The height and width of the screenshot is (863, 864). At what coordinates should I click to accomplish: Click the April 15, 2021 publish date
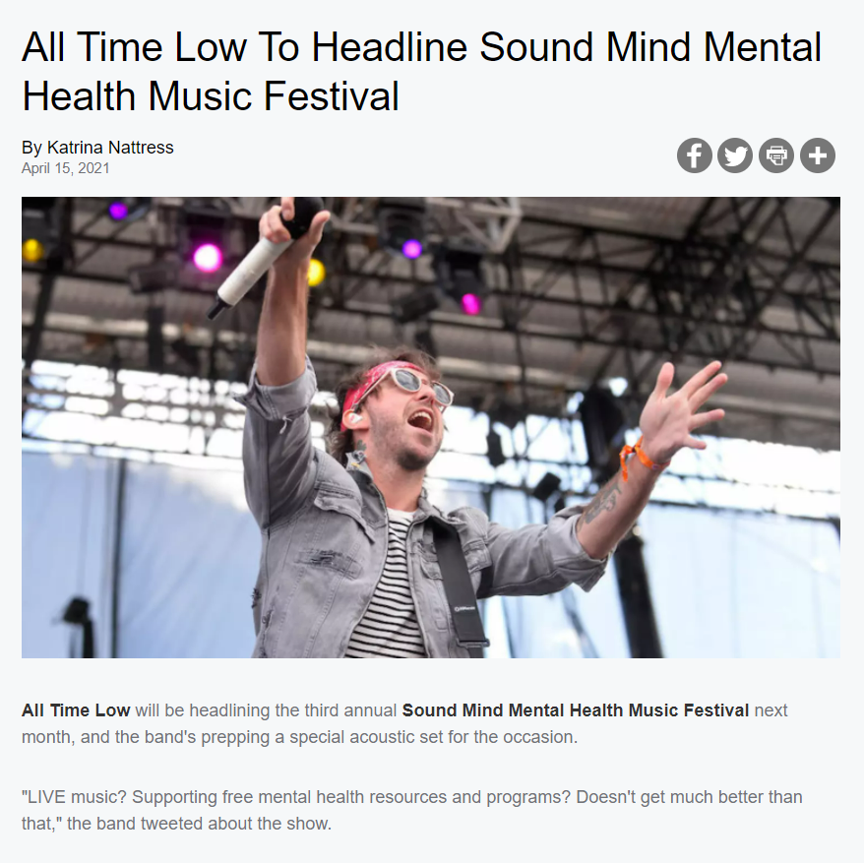(x=66, y=168)
